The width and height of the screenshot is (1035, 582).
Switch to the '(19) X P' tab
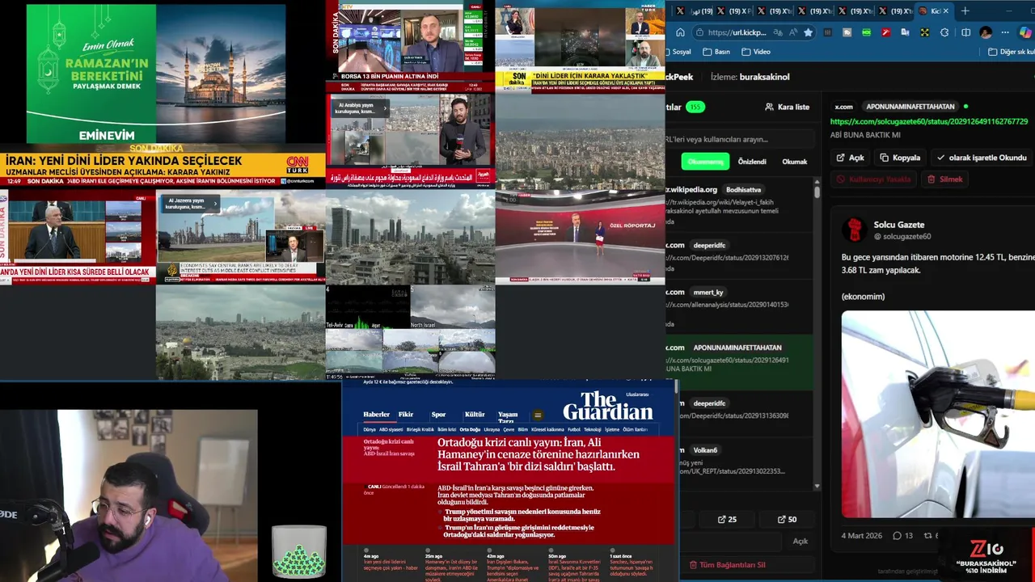tap(734, 11)
